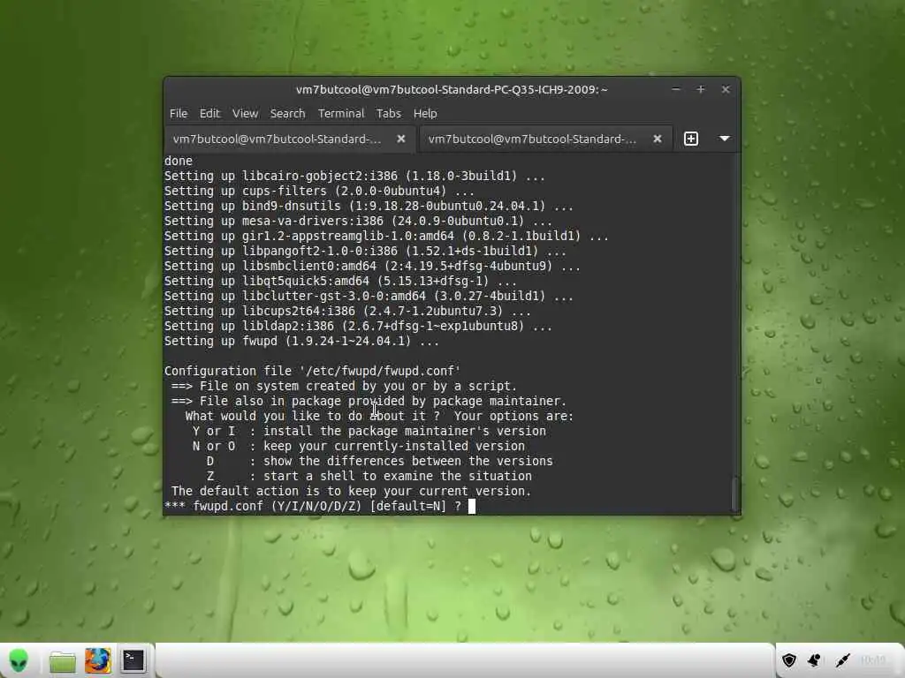Click the 'Setting up fwupd' line
905x678 pixels.
pyautogui.click(x=301, y=342)
